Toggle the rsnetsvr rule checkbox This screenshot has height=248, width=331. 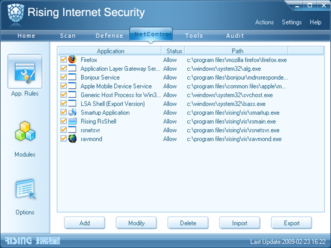(63, 130)
